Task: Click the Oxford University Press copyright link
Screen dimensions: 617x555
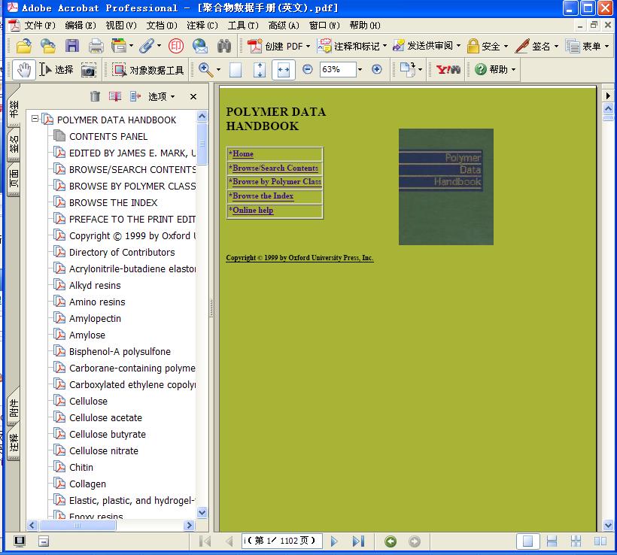Action: pos(299,258)
